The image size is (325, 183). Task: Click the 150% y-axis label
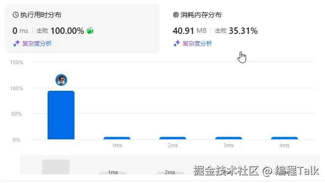(17, 62)
